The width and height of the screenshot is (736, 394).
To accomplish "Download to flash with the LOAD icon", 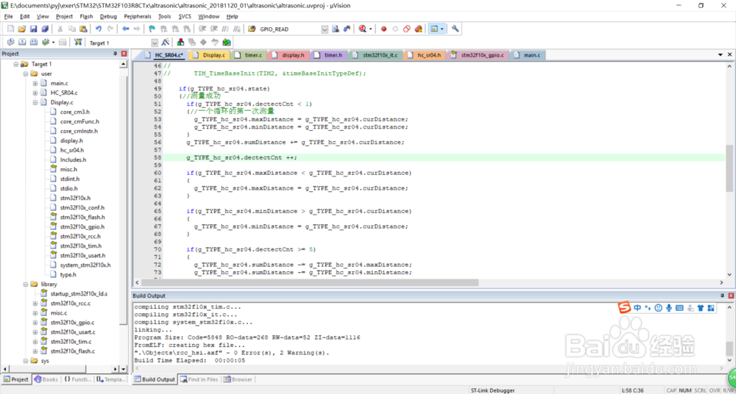I will click(x=79, y=42).
